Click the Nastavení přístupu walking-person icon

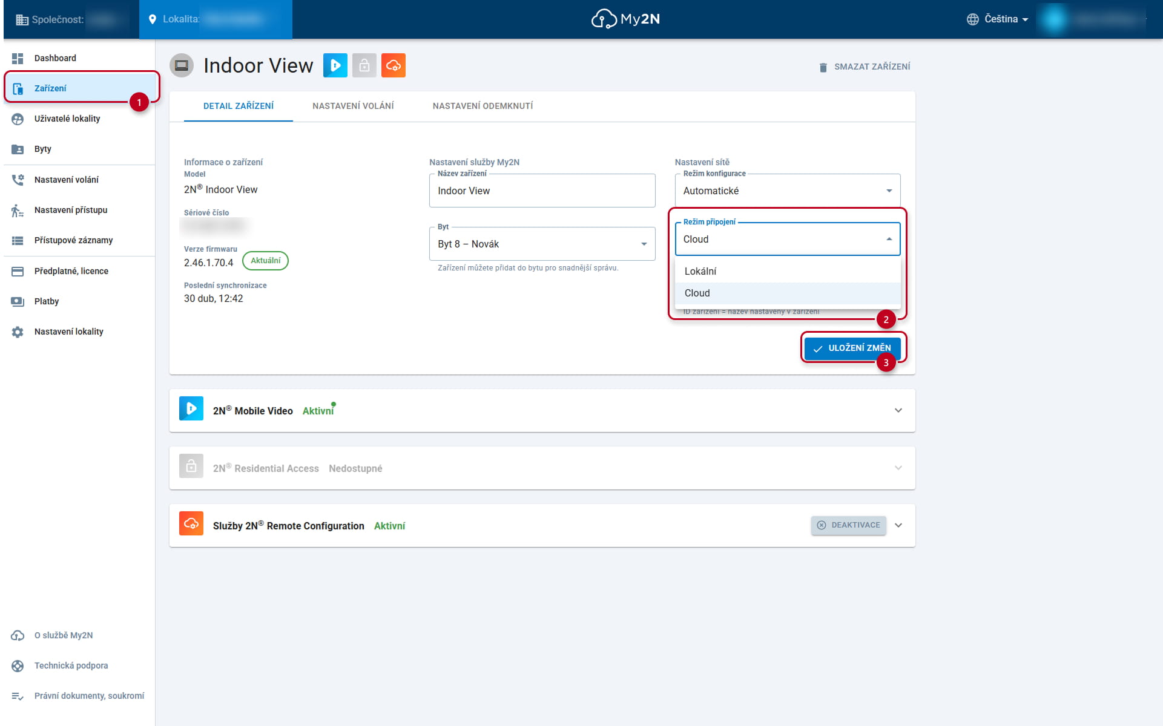click(x=18, y=210)
